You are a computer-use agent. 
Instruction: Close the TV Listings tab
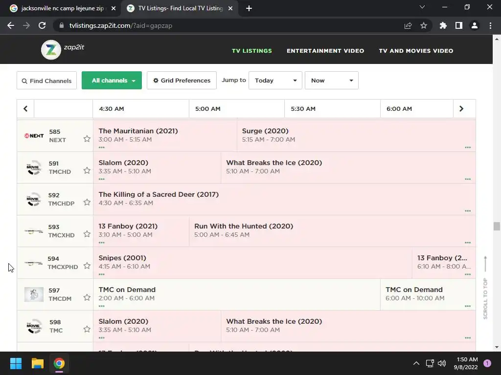coord(230,9)
